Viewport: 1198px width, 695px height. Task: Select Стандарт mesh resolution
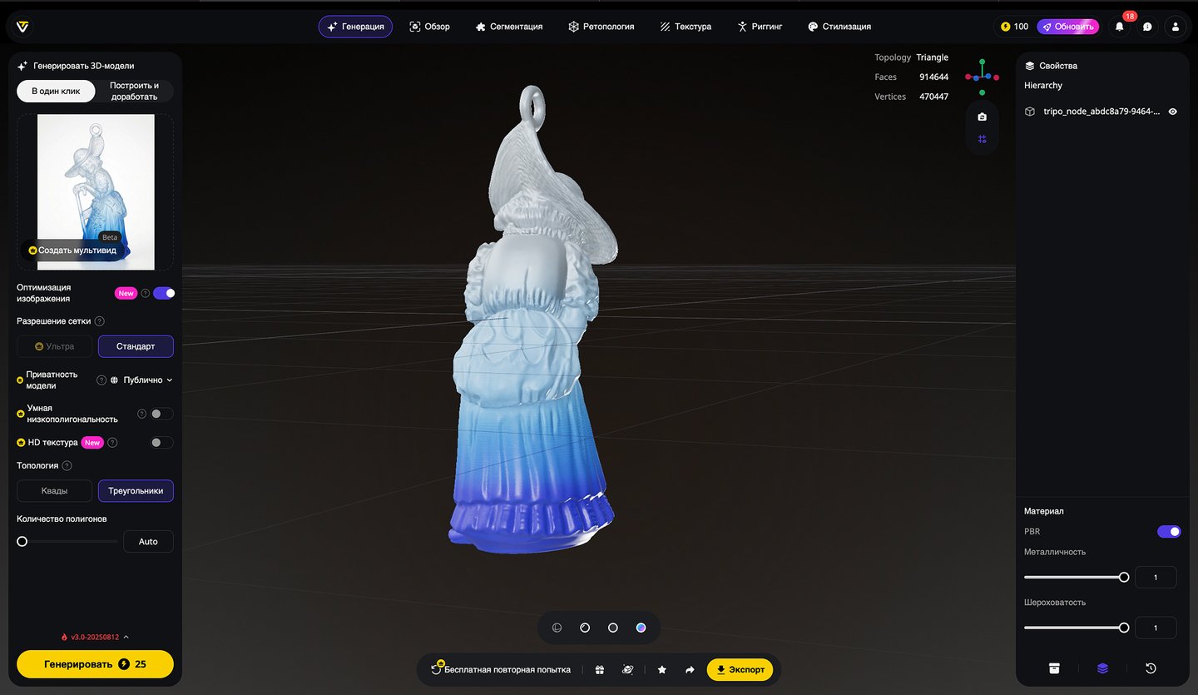point(136,346)
